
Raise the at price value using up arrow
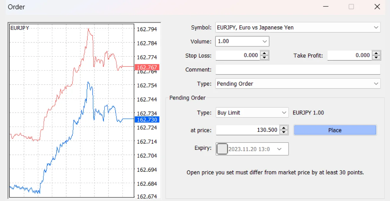click(284, 128)
